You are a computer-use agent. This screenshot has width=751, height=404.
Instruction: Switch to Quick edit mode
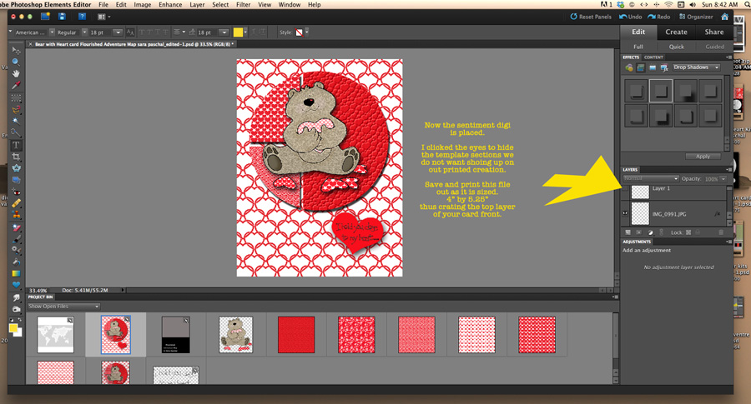(676, 47)
